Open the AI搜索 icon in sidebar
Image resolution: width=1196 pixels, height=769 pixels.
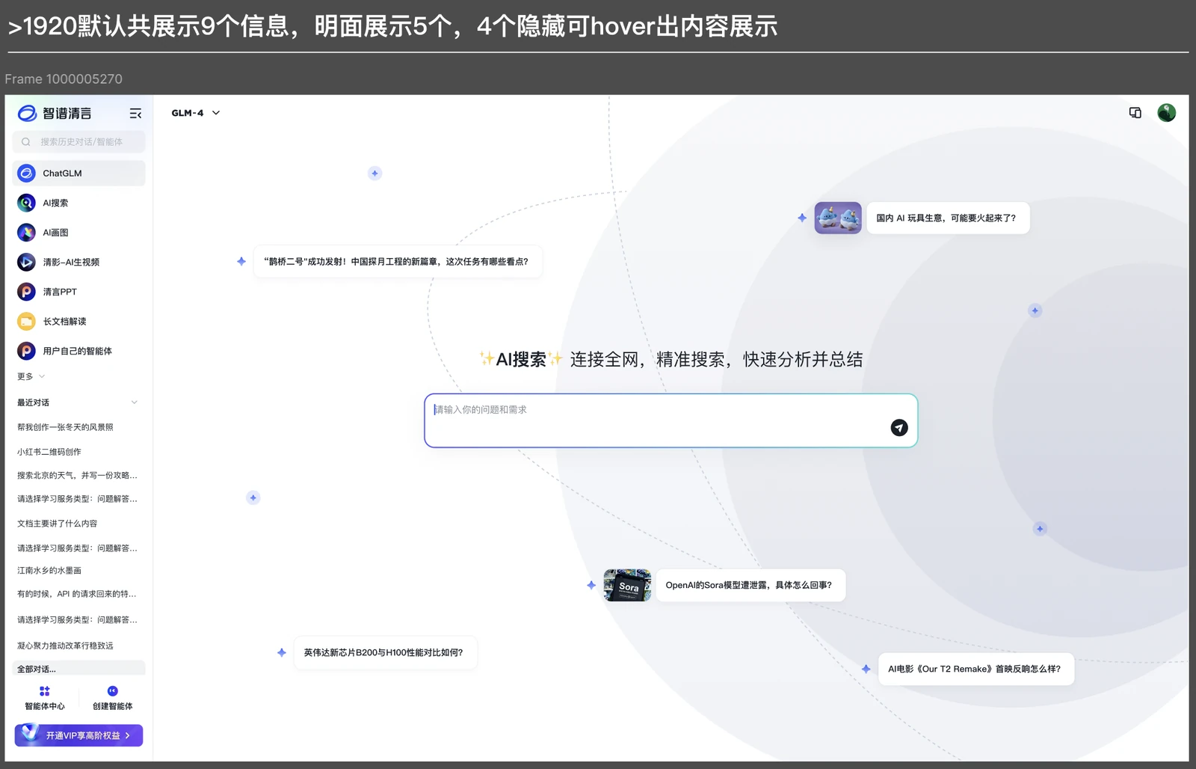click(x=26, y=203)
